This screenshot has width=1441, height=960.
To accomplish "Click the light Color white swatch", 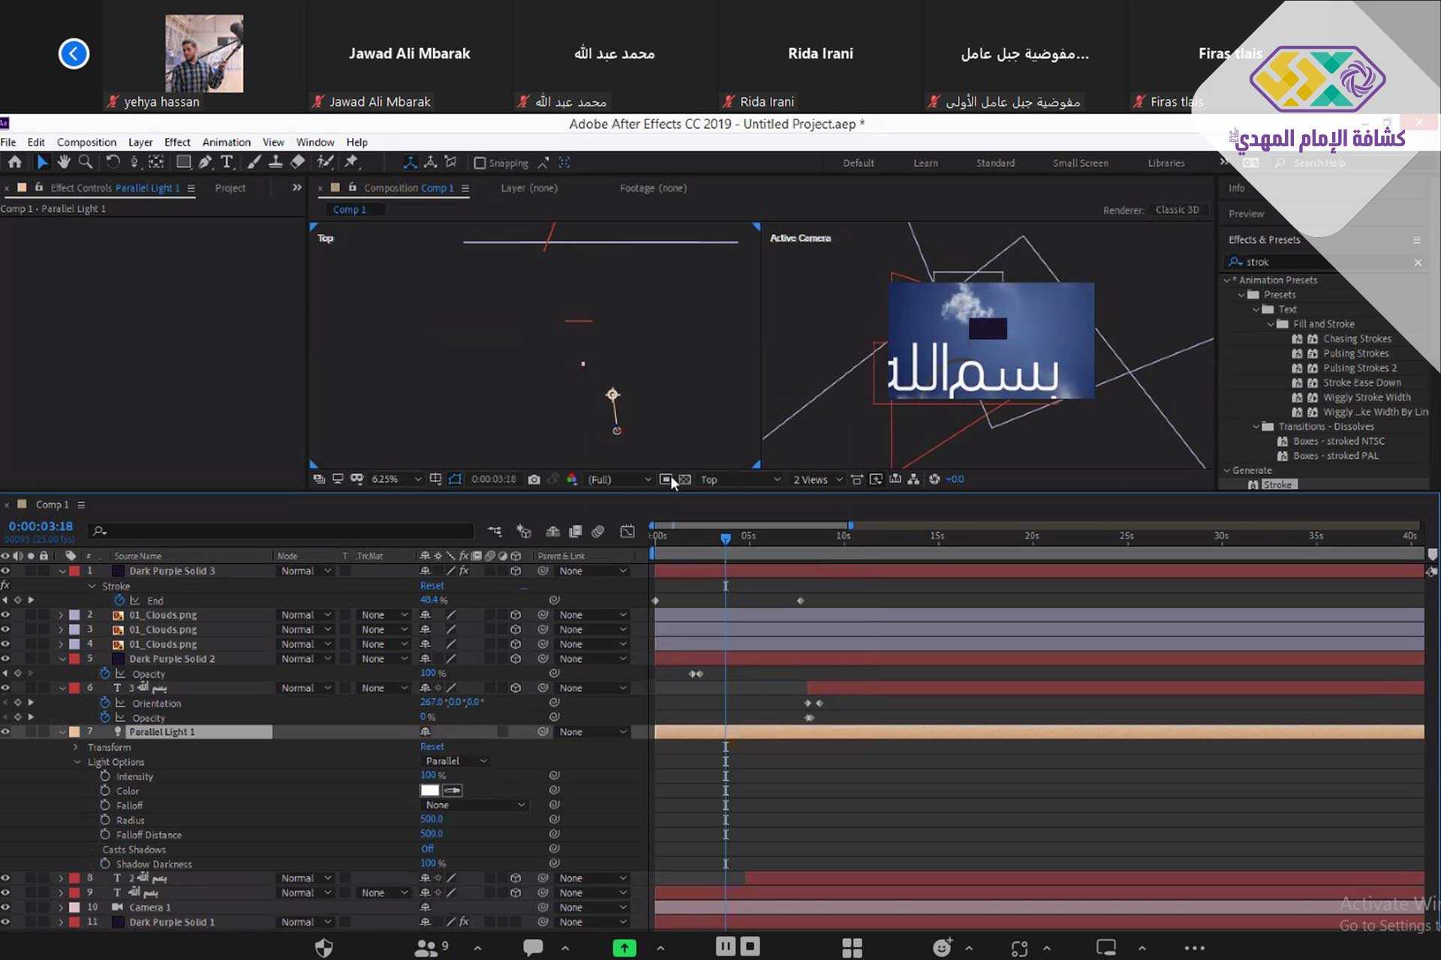I will pyautogui.click(x=429, y=790).
